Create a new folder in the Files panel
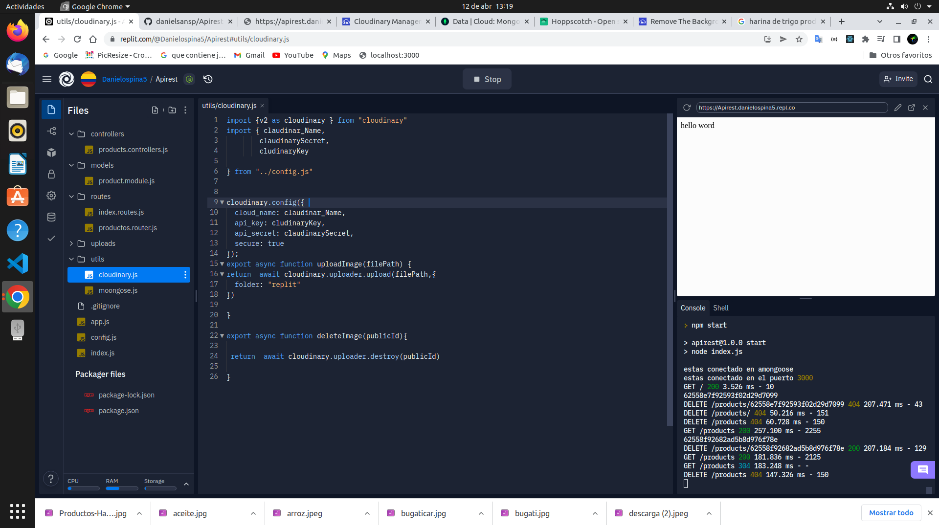Screen dimensions: 939x528 coord(172,110)
